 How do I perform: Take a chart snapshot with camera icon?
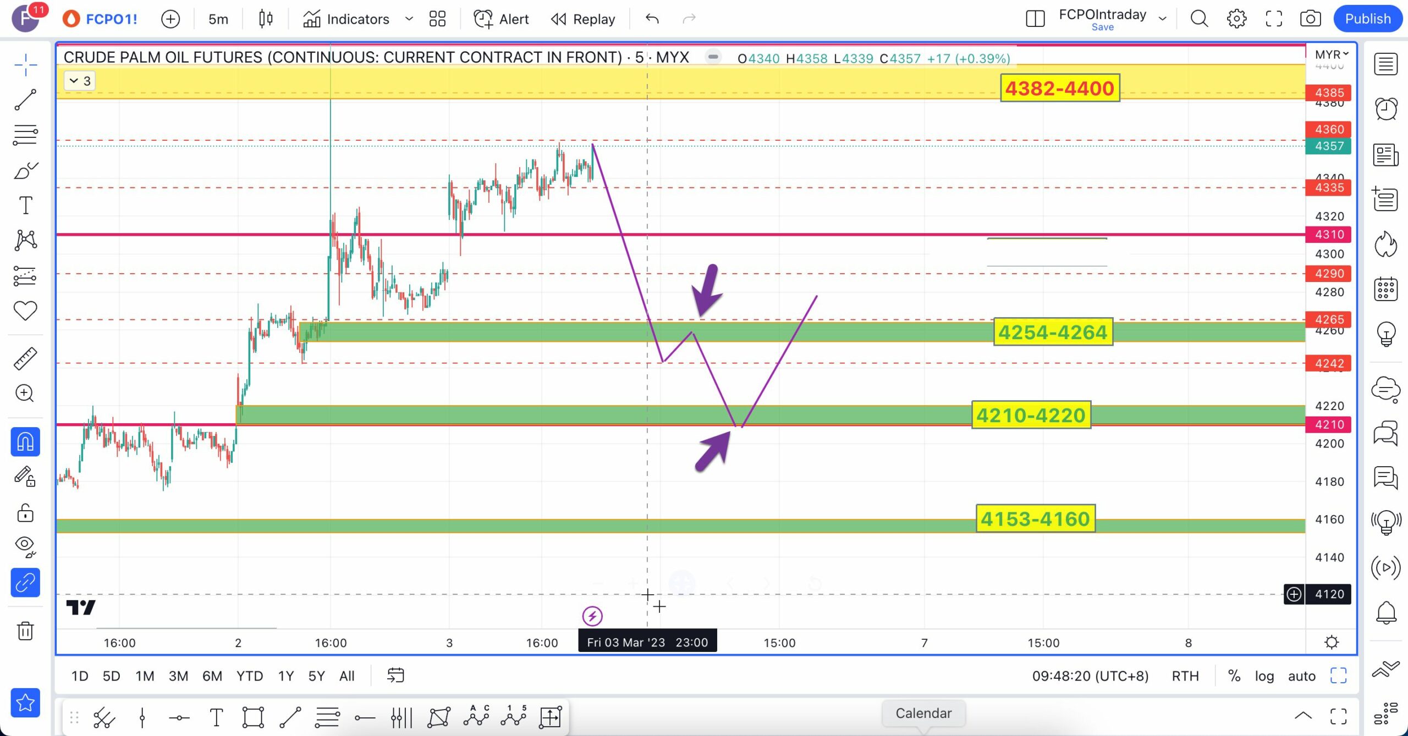(1310, 19)
